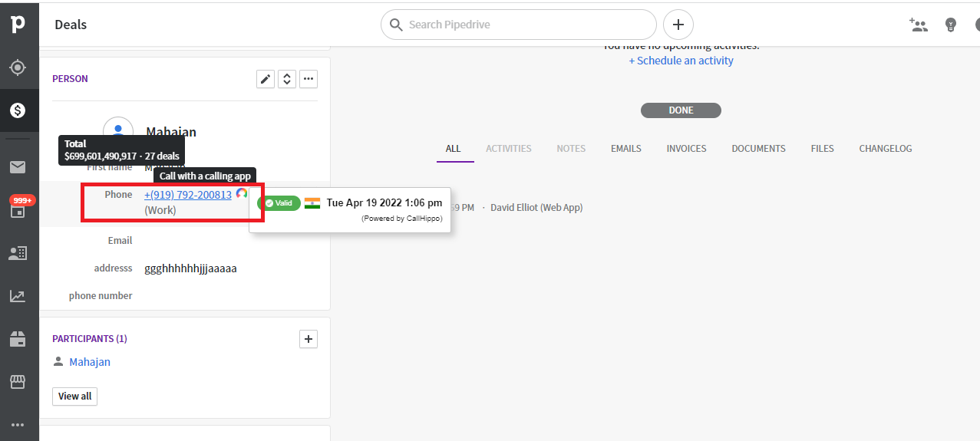Click the View all participants button
The width and height of the screenshot is (980, 441).
click(74, 397)
